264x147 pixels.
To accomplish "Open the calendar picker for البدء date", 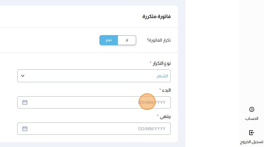I will point(25,102).
